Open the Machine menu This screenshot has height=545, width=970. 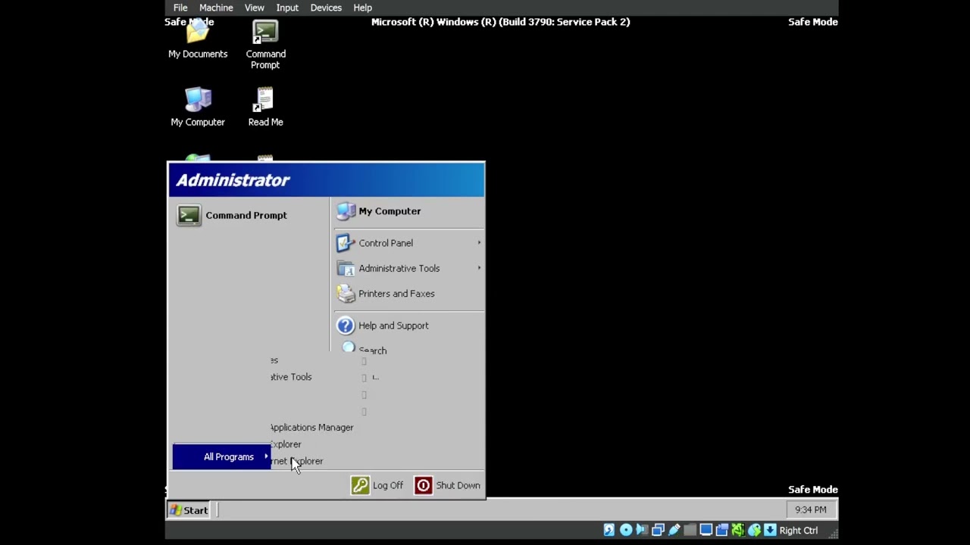216,8
